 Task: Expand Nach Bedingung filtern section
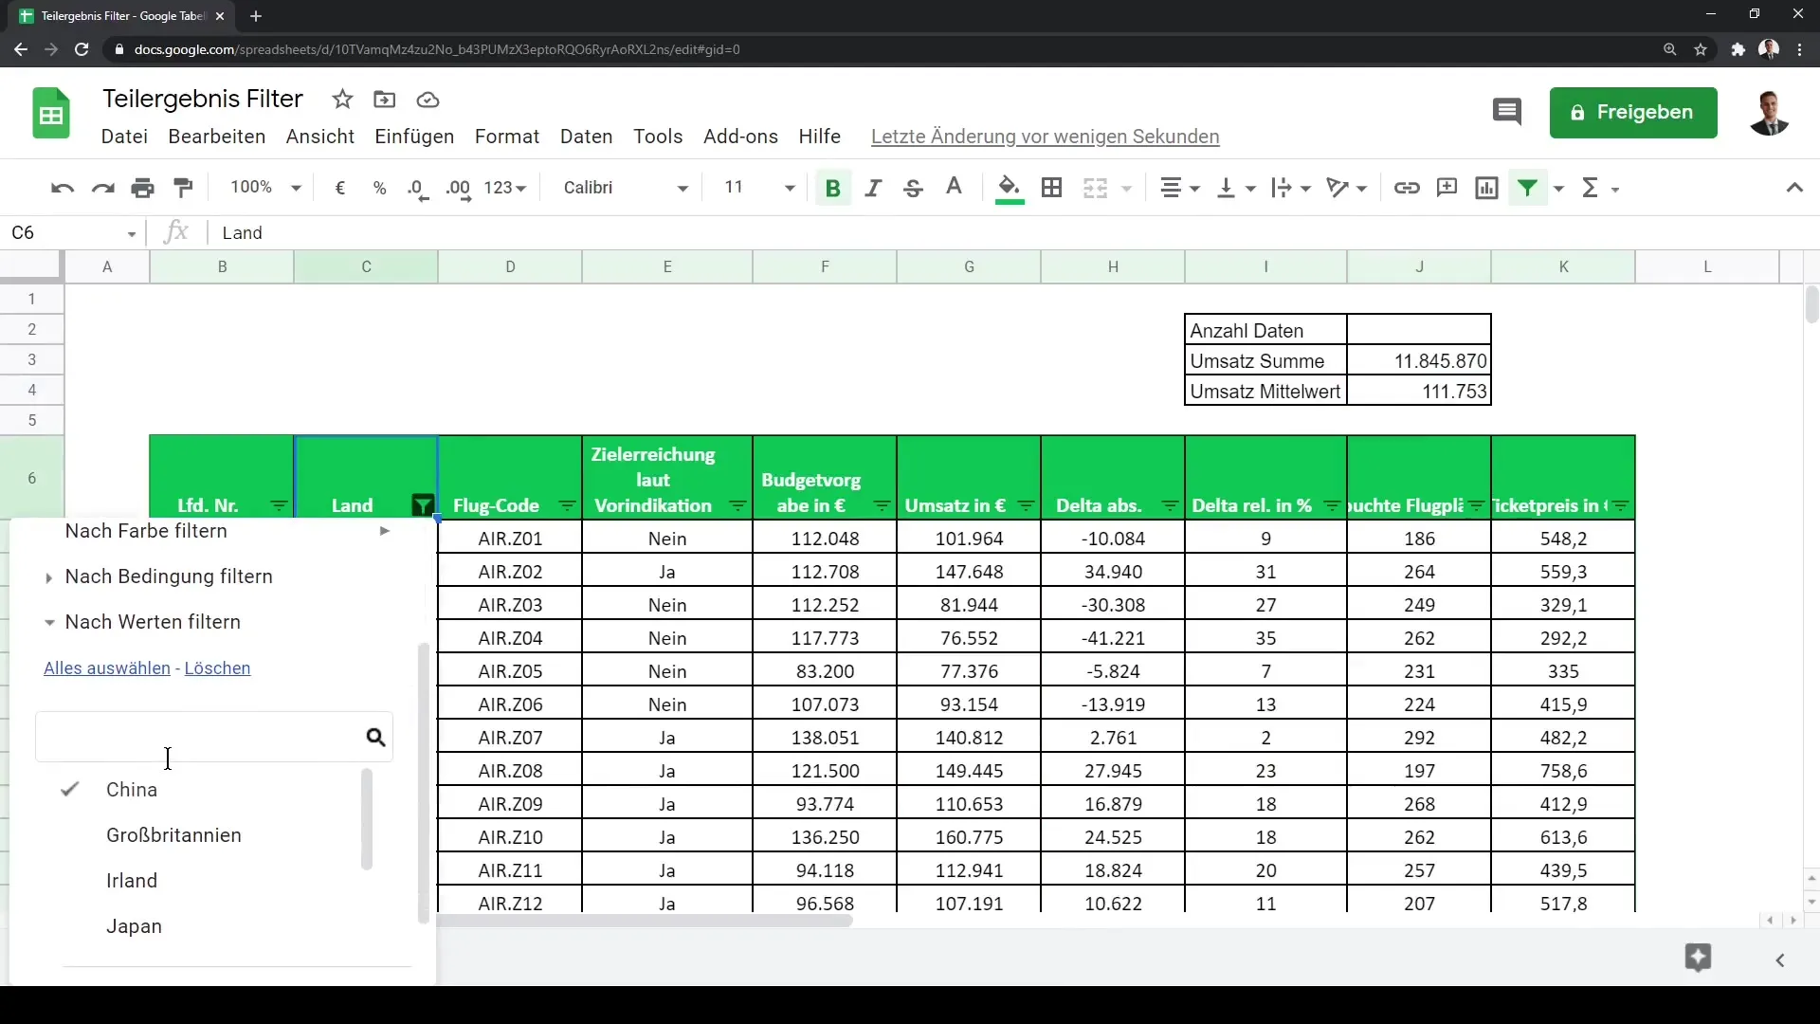[x=168, y=576]
